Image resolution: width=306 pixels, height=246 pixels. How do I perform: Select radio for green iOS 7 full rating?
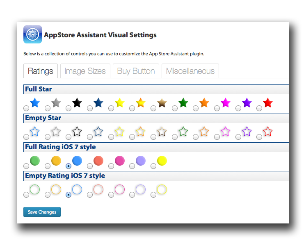(26, 166)
